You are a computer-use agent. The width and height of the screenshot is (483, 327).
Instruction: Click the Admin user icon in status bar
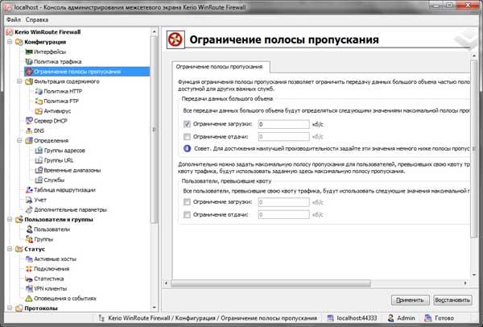tap(390, 318)
